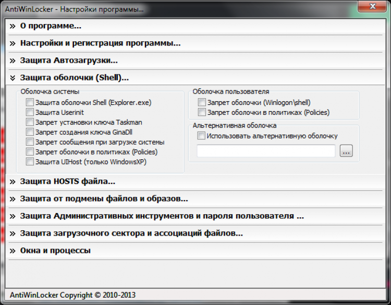The width and height of the screenshot is (391, 305).
Task: Expand chevron beside "Защита Автозагрузки..."
Action: (13, 61)
